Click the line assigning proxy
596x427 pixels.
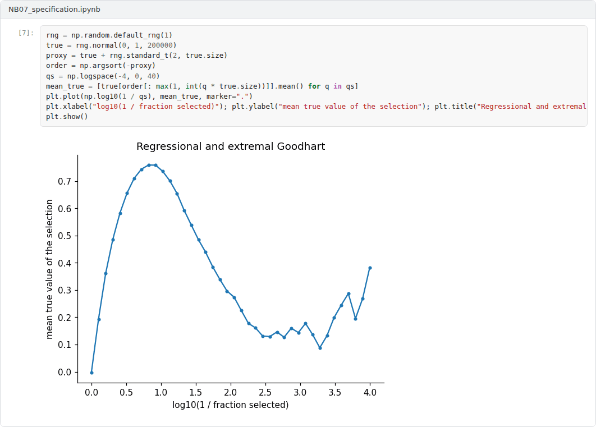tap(136, 56)
